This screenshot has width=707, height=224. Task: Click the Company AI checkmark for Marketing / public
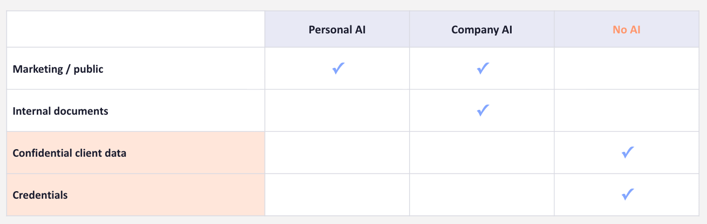[482, 68]
